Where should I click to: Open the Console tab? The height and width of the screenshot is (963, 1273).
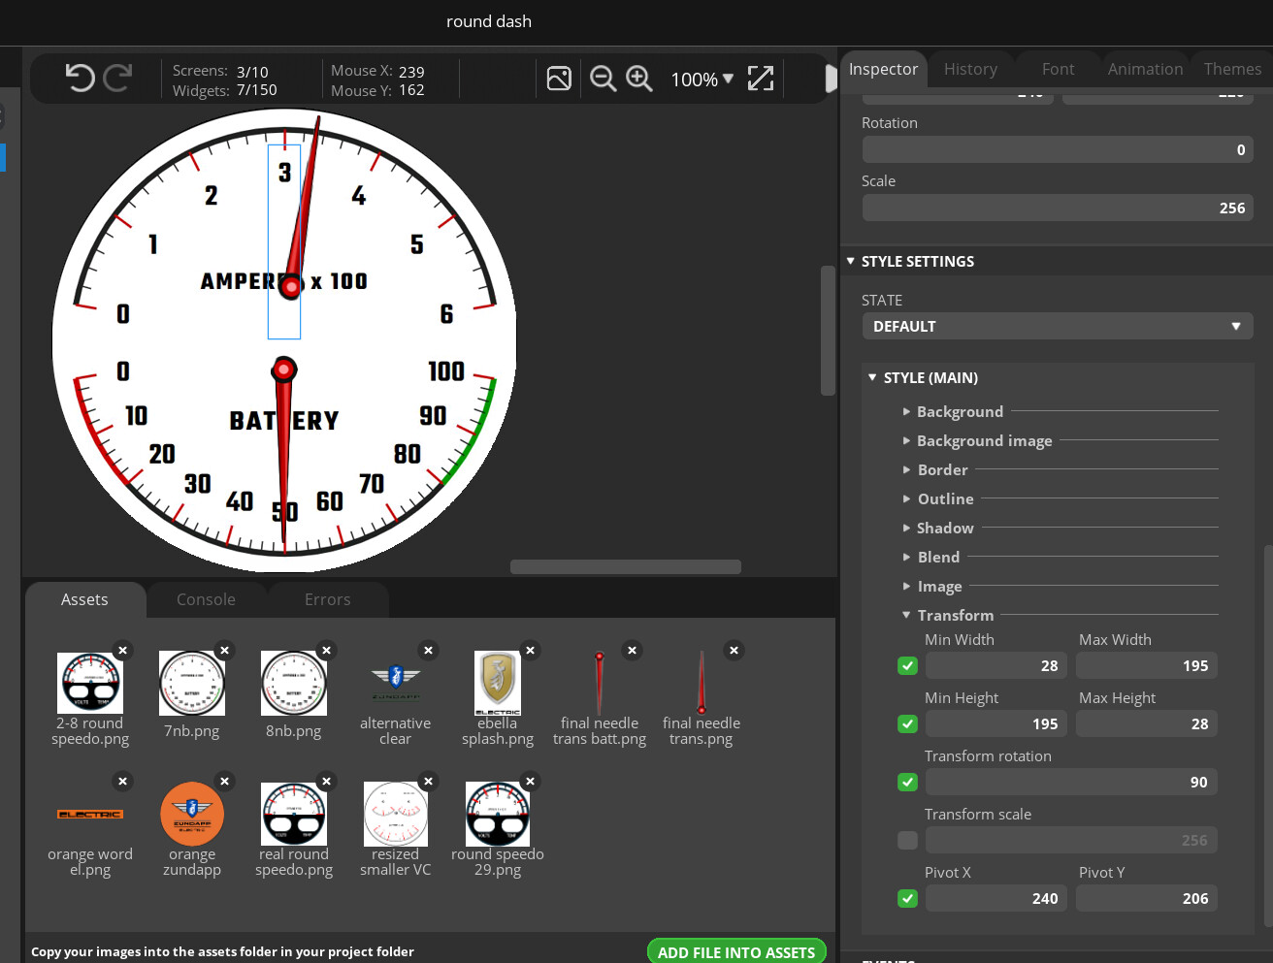click(206, 599)
